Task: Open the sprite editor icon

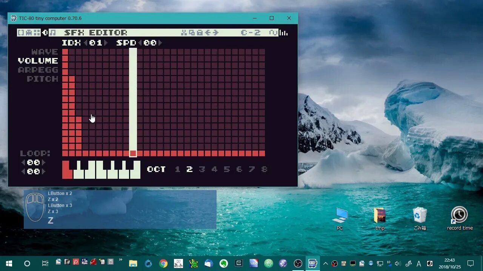Action: [29, 33]
